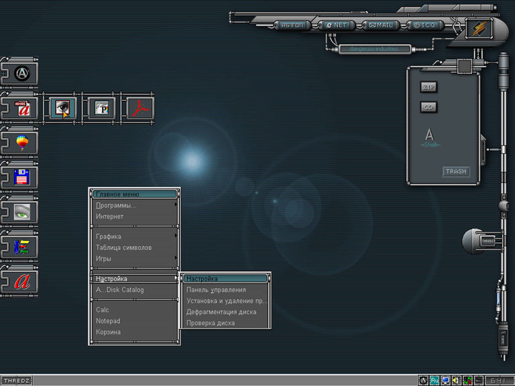Click the hot air balloon icon

tap(23, 143)
